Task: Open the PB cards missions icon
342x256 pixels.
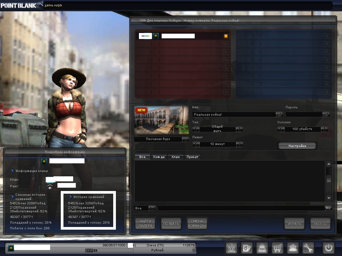Action: pyautogui.click(x=247, y=248)
